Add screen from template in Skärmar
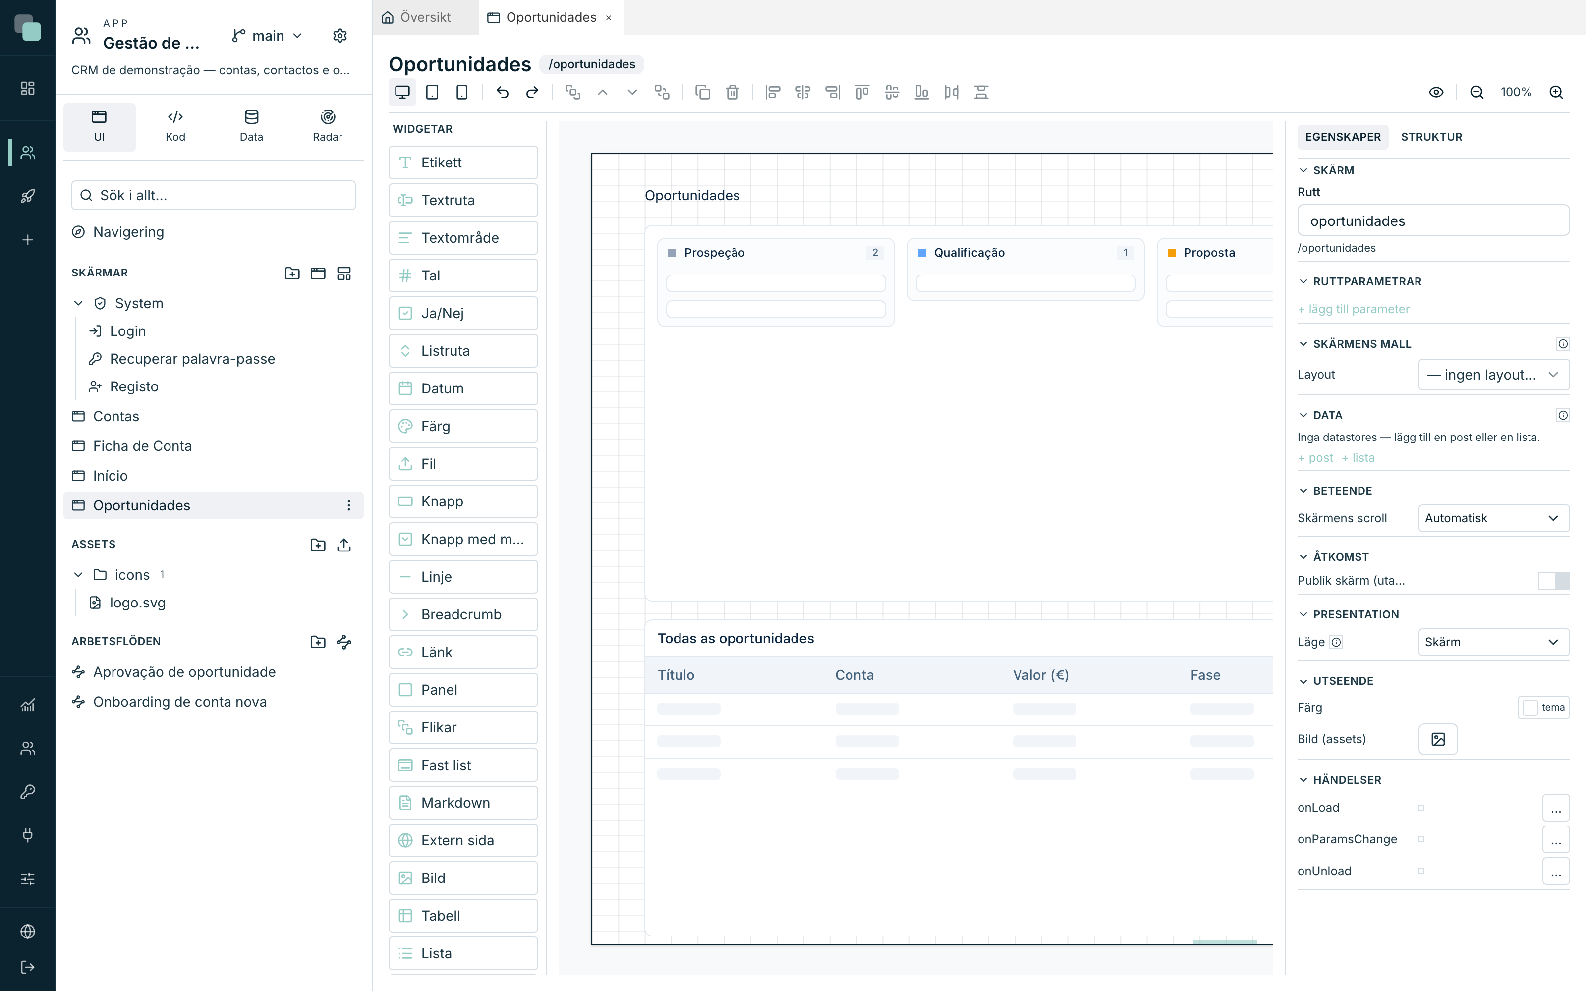Screen dimensions: 1586x991 point(344,274)
